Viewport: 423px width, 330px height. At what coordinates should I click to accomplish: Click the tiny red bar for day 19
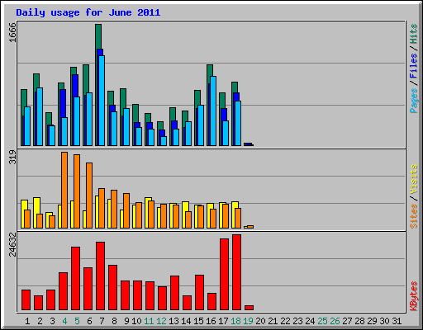point(249,308)
